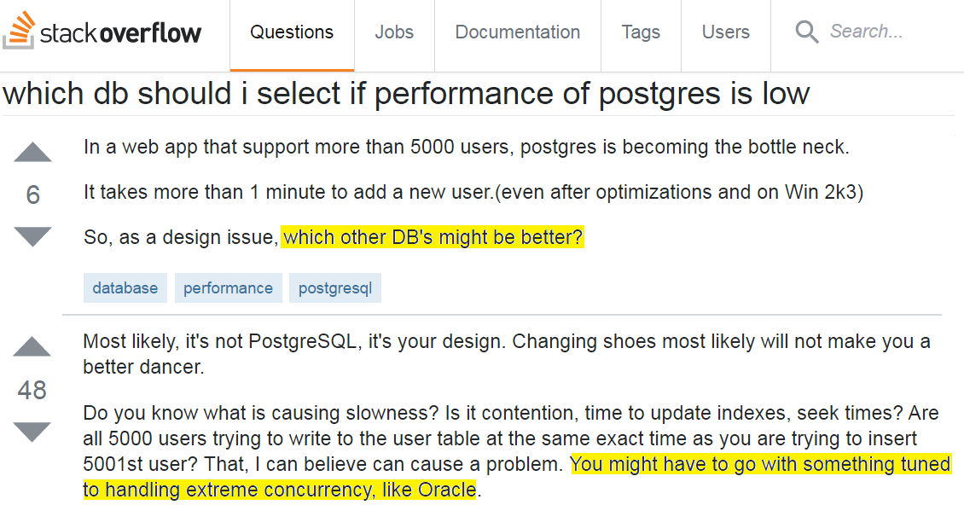Upvote the postgres performance question

(x=33, y=153)
